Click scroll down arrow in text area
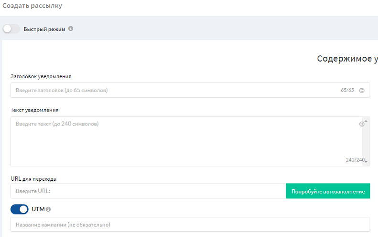Screen dimensions: 378x237 point(366,162)
